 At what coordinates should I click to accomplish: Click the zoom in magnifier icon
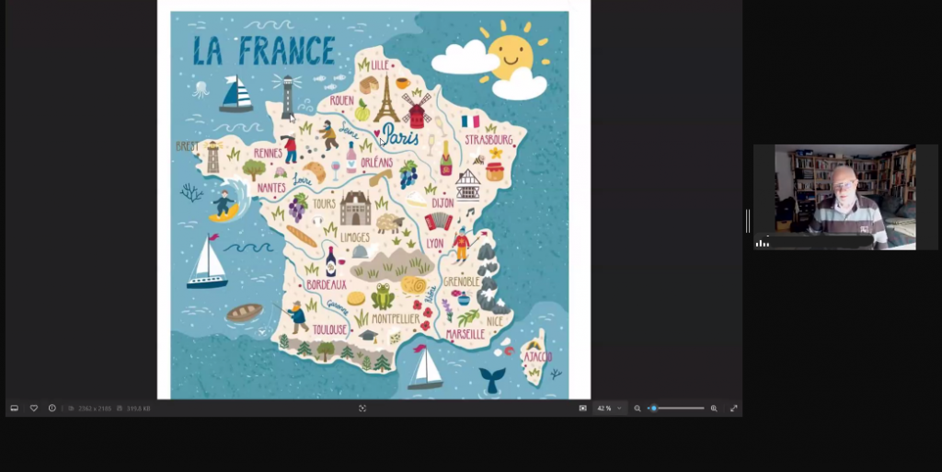pyautogui.click(x=714, y=408)
